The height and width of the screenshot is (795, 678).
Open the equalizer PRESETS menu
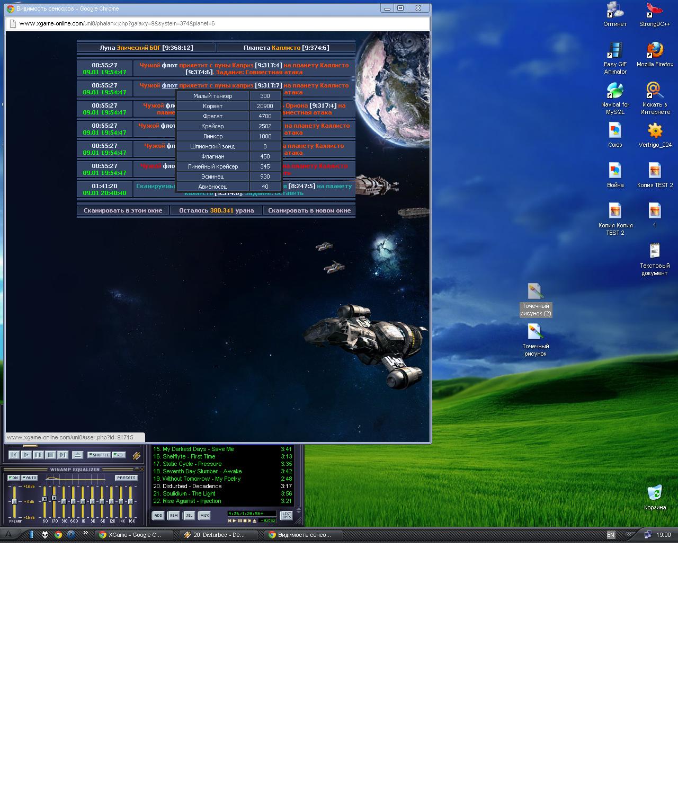coord(127,478)
